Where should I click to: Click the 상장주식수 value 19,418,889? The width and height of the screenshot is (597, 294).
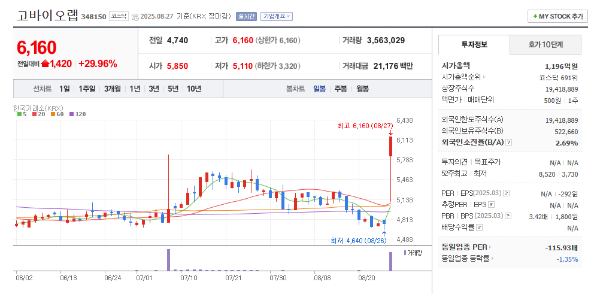(x=562, y=89)
